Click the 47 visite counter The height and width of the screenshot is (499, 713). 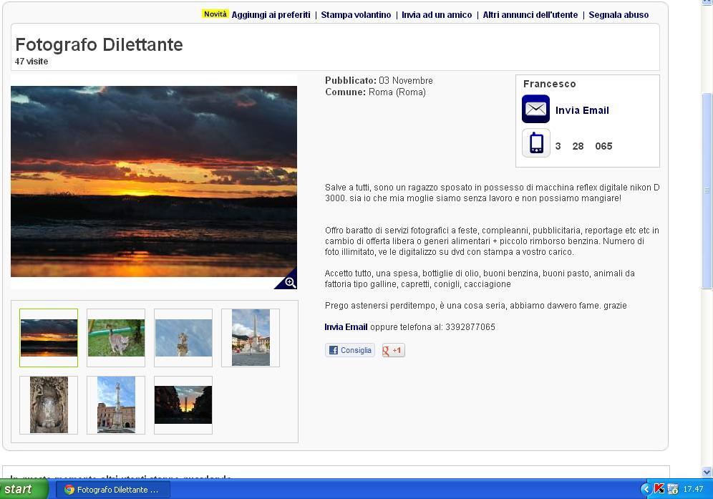(31, 61)
